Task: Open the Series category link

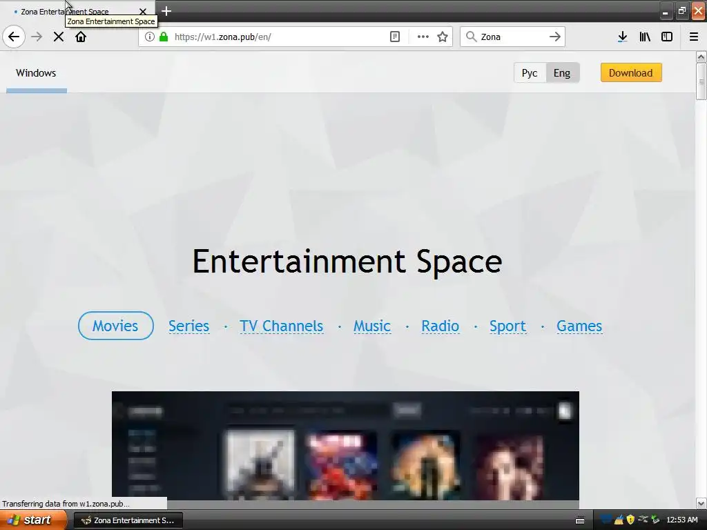Action: click(x=189, y=326)
